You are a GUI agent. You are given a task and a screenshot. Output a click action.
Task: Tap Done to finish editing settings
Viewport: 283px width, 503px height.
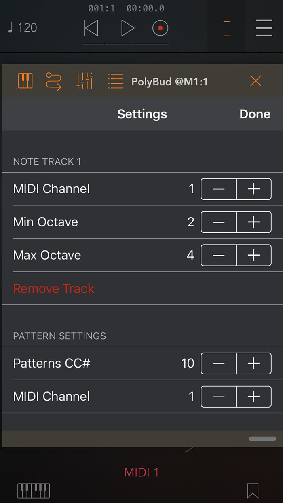(x=255, y=114)
